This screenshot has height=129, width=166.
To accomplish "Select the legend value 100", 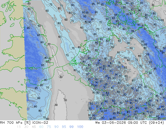I will point(80,127).
